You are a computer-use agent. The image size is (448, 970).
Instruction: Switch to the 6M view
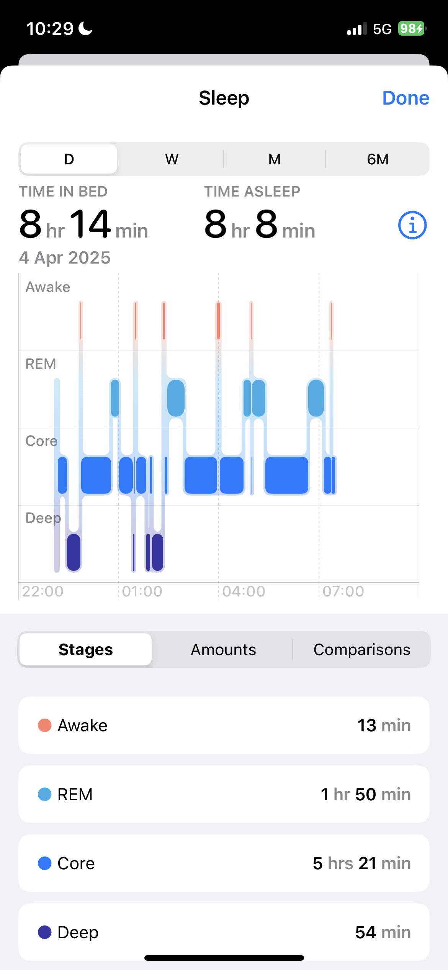click(378, 159)
